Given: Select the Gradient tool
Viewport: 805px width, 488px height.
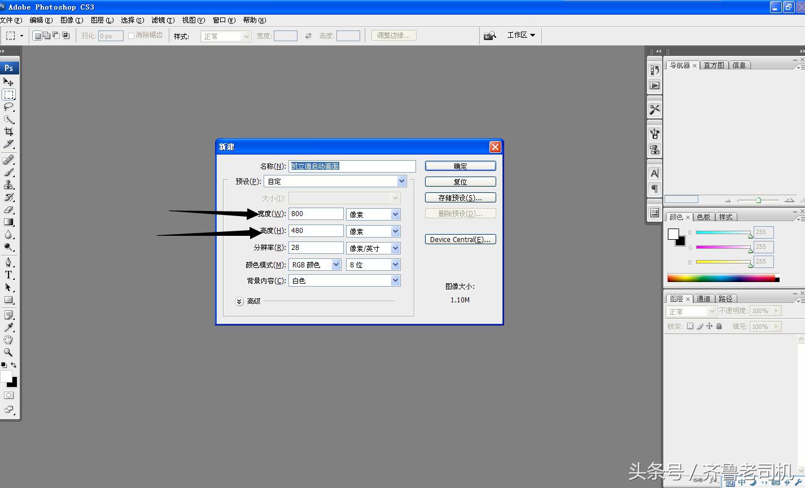Looking at the screenshot, I should coord(8,222).
